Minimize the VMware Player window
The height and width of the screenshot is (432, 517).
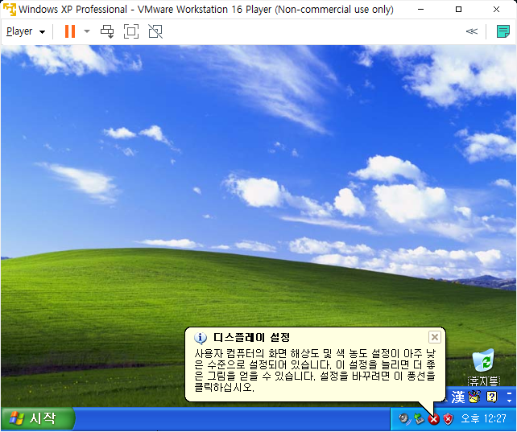(x=420, y=9)
